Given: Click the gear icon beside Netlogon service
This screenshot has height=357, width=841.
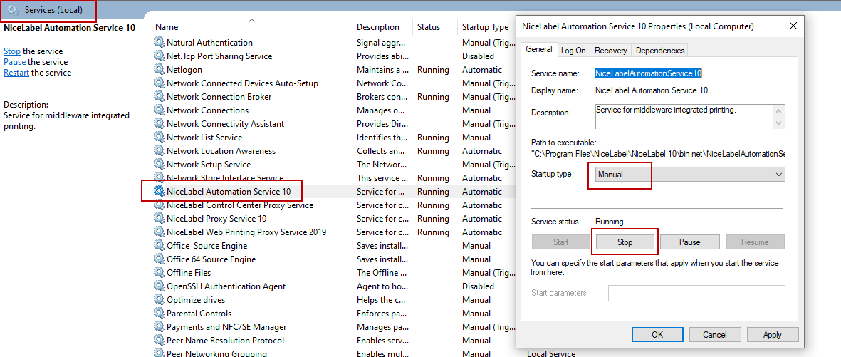Looking at the screenshot, I should (159, 70).
